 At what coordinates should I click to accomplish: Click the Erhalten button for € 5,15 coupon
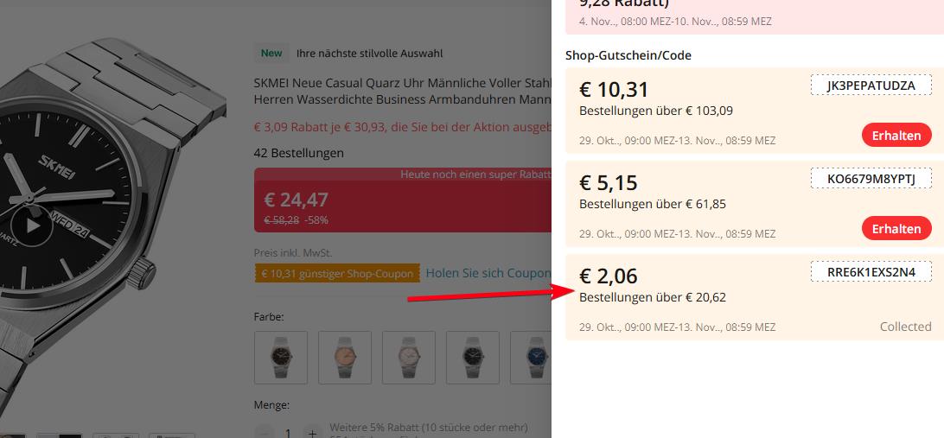[896, 229]
